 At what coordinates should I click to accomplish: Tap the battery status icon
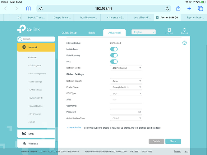[x=203, y=2]
